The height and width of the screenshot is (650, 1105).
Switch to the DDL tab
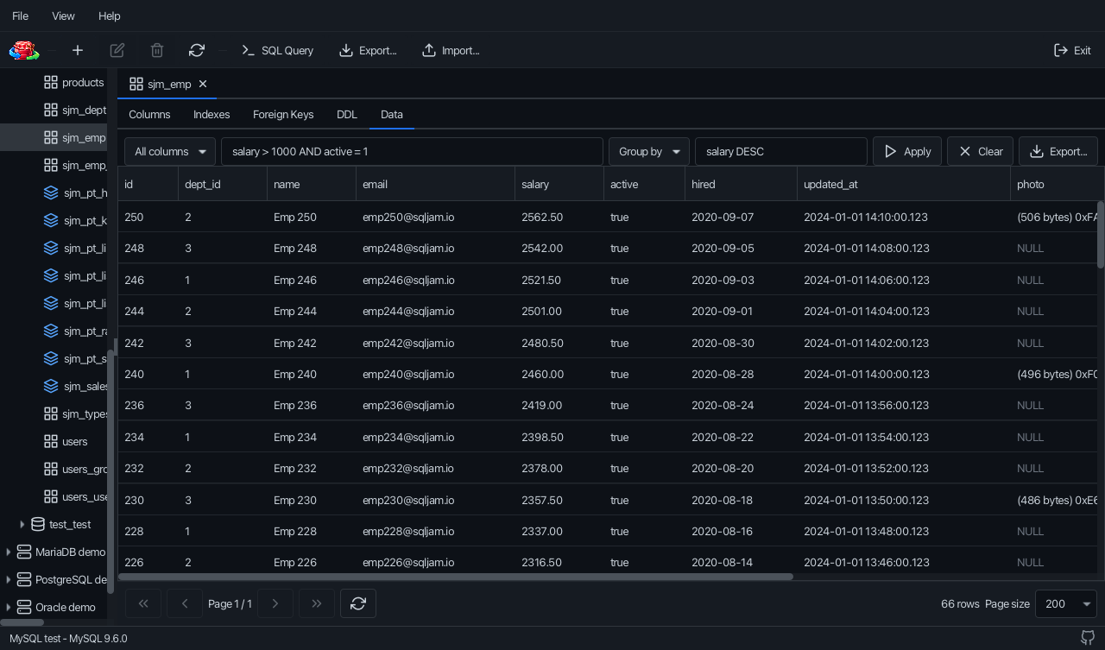[x=347, y=114]
